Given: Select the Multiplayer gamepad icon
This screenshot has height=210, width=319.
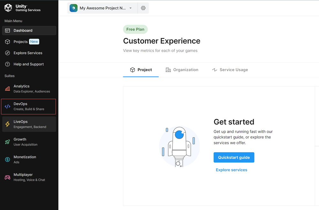Looking at the screenshot, I should pyautogui.click(x=7, y=177).
